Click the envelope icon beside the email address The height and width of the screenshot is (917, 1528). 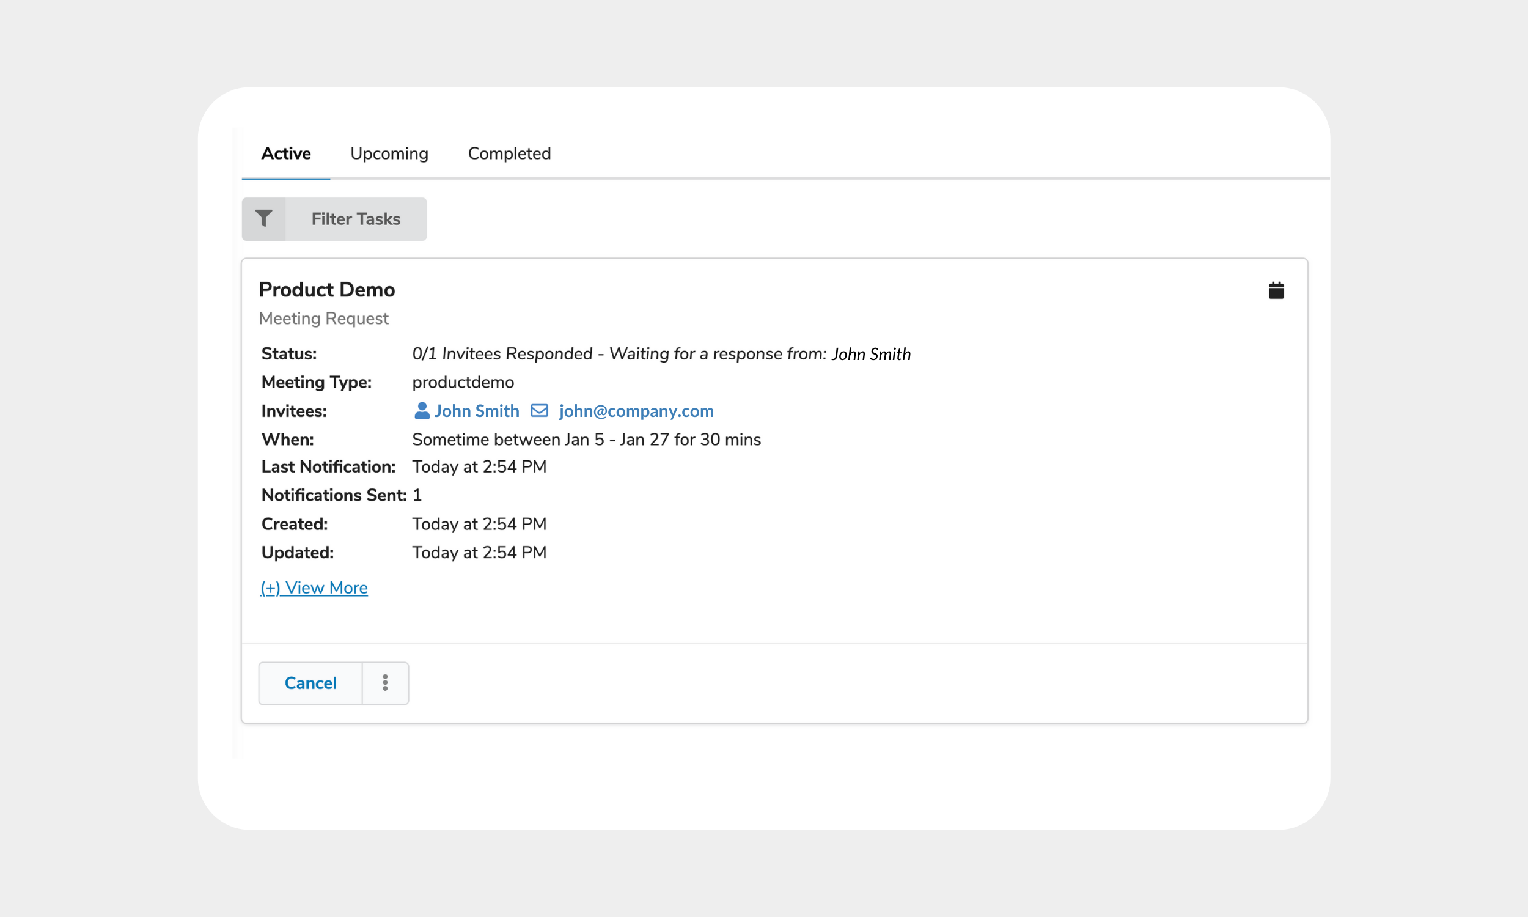pos(539,411)
